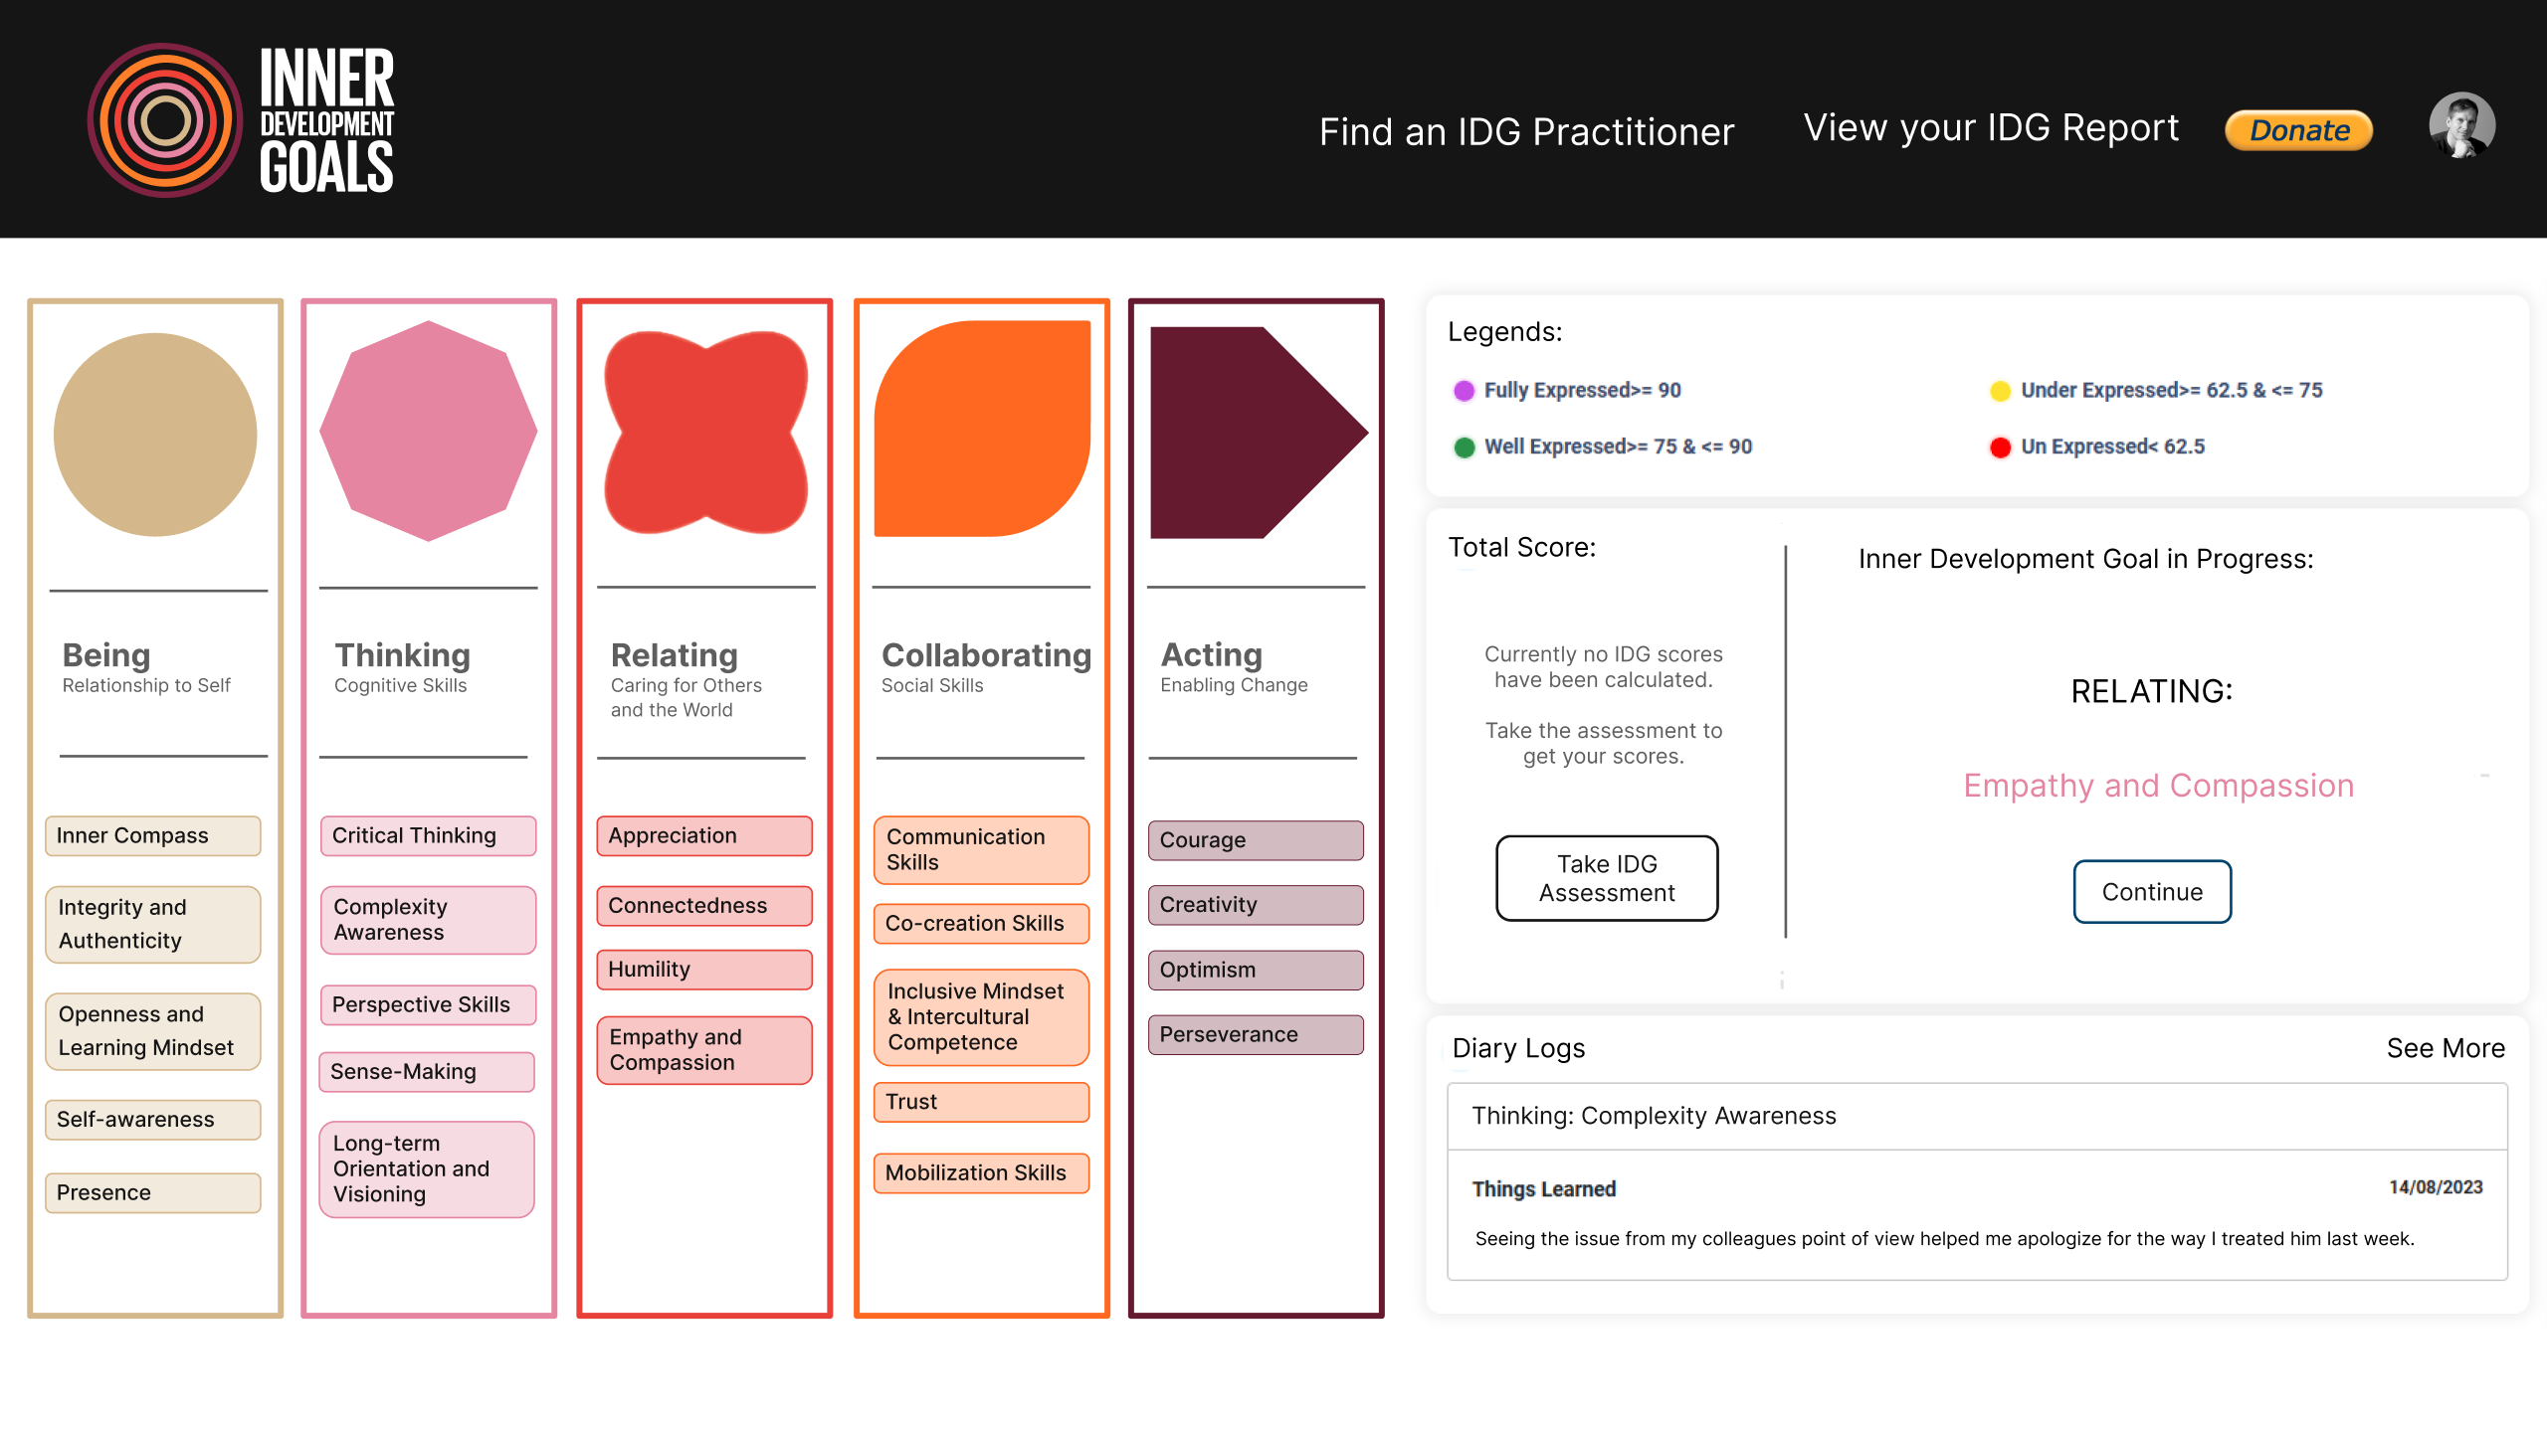Click Continue for Empathy and Compassion

(2151, 892)
